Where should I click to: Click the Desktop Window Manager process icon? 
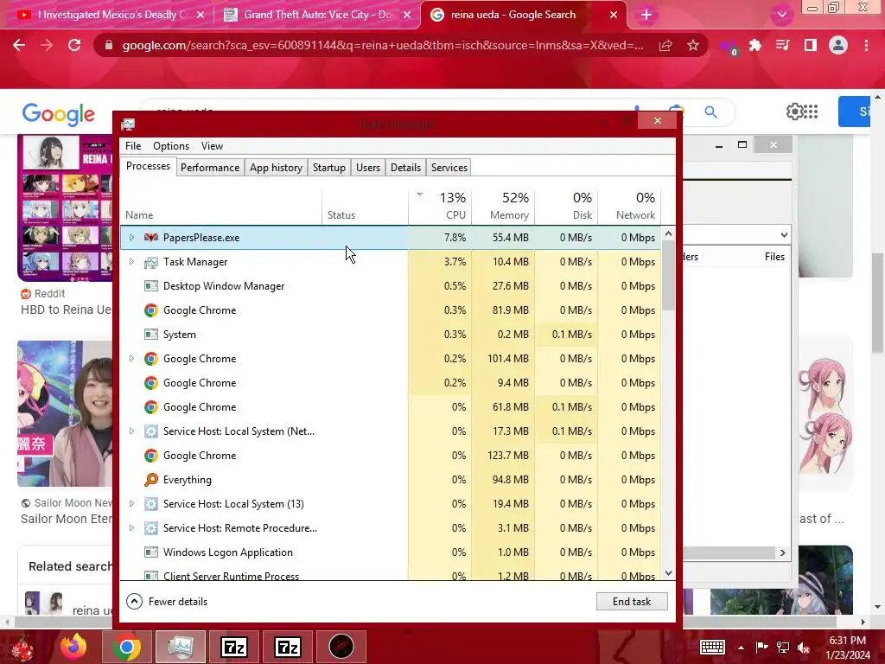click(x=150, y=286)
